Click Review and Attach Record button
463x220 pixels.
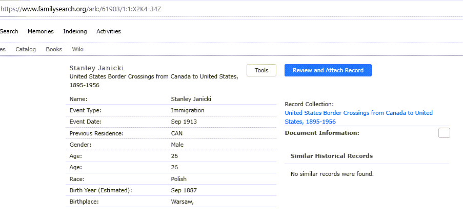[328, 70]
